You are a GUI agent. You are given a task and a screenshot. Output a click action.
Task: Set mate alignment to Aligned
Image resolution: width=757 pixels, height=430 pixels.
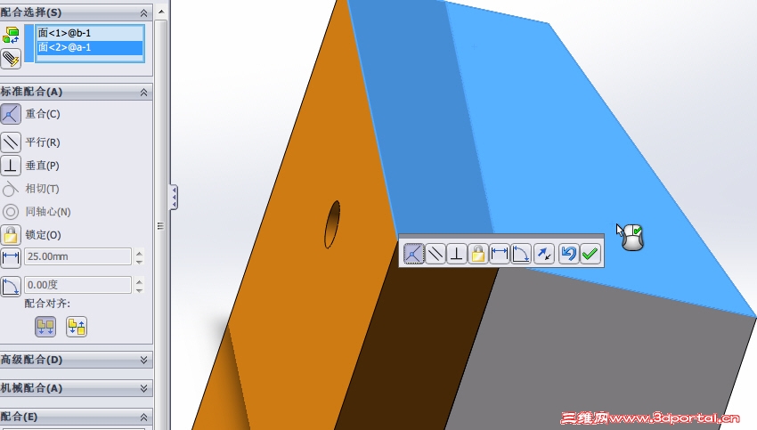[45, 327]
